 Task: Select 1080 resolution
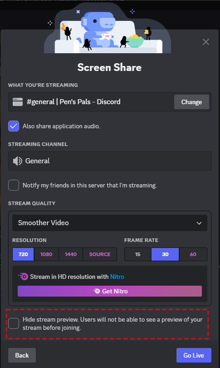click(x=46, y=254)
